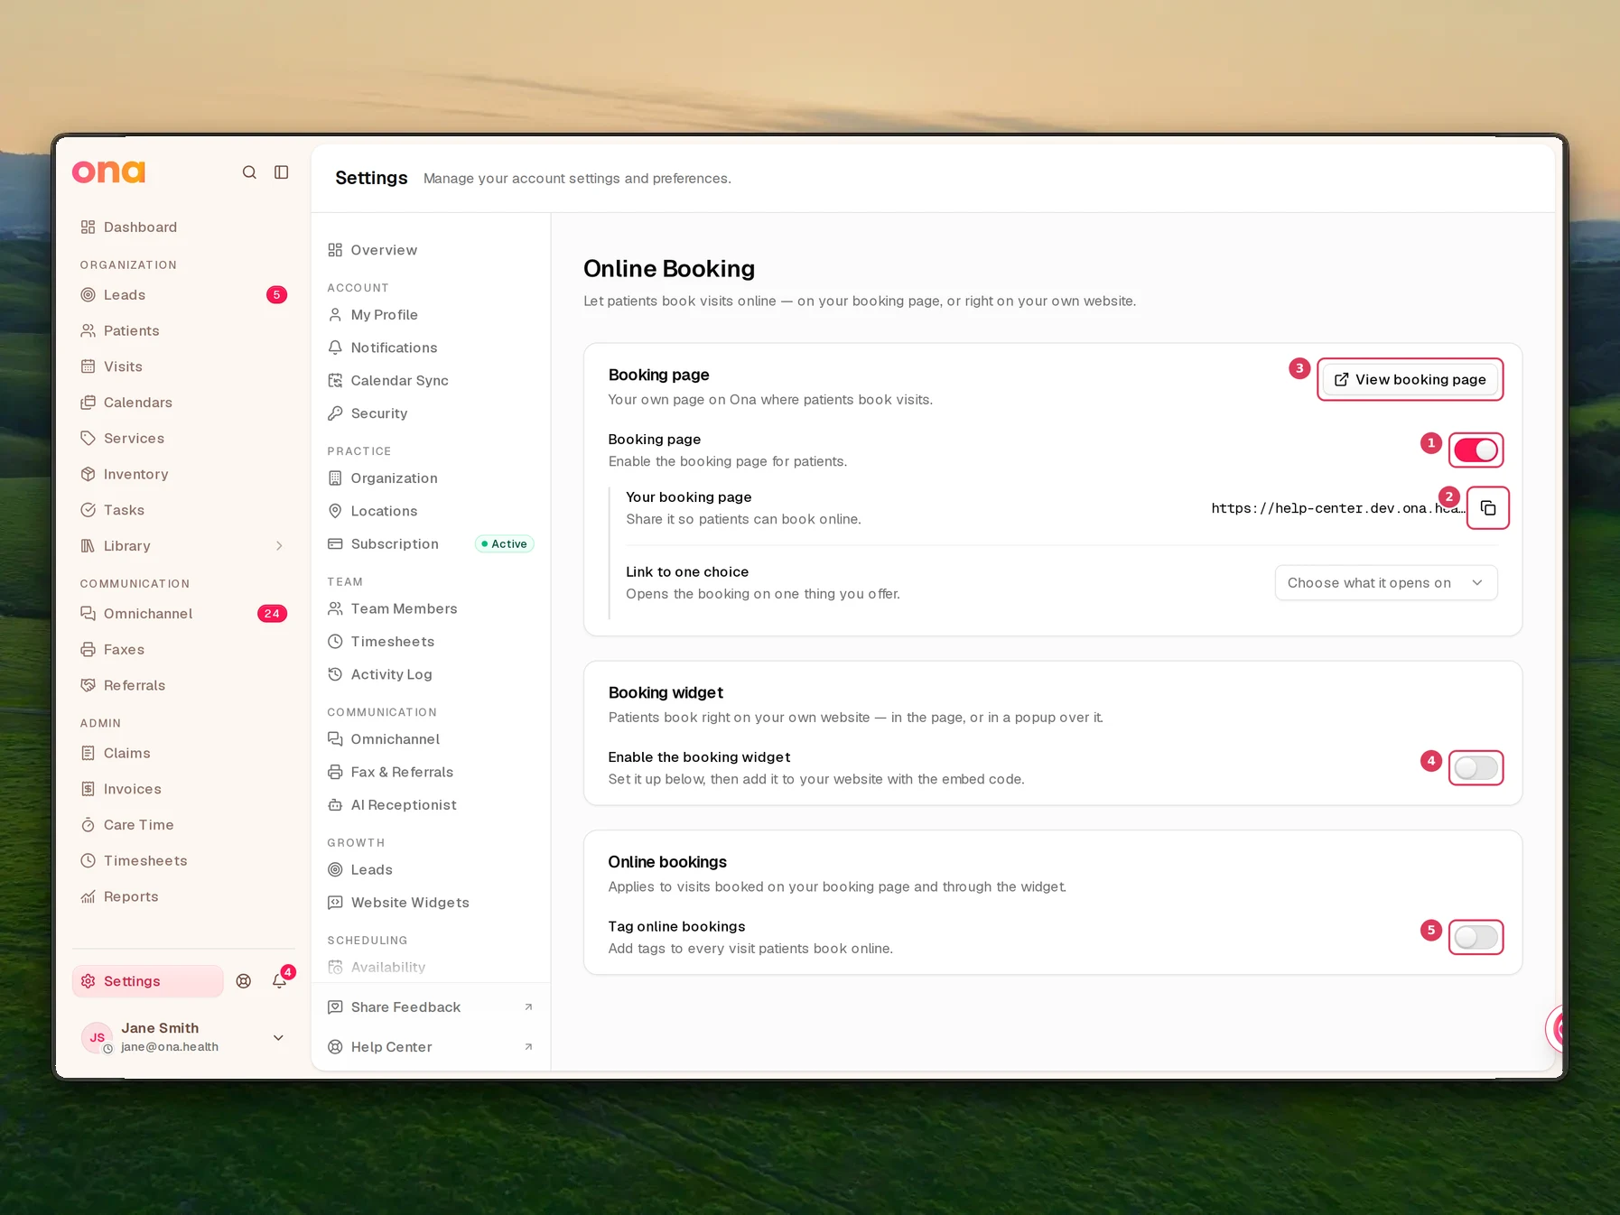Disable the Booking page toggle
The image size is (1620, 1215).
pos(1476,450)
